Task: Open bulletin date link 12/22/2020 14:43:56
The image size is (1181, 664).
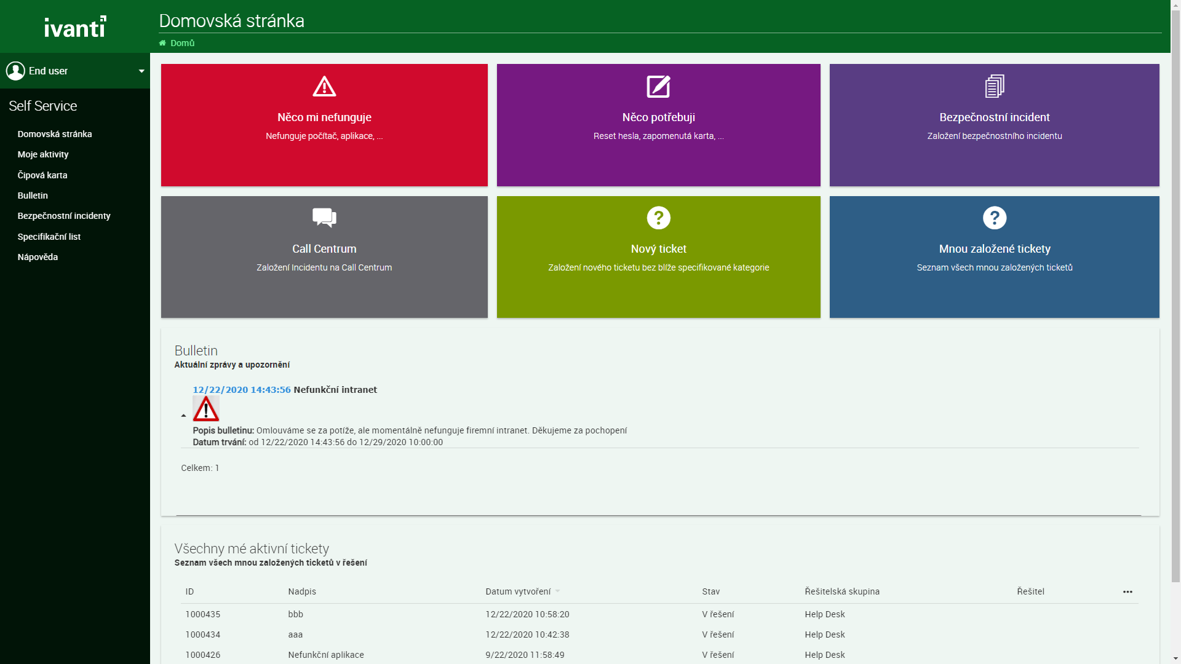Action: [x=241, y=390]
